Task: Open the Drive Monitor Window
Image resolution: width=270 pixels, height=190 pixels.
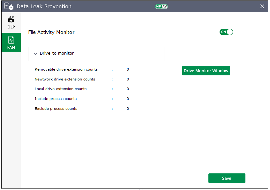Action: coord(206,71)
